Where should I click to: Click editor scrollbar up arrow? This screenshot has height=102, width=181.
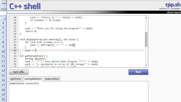tap(146, 18)
